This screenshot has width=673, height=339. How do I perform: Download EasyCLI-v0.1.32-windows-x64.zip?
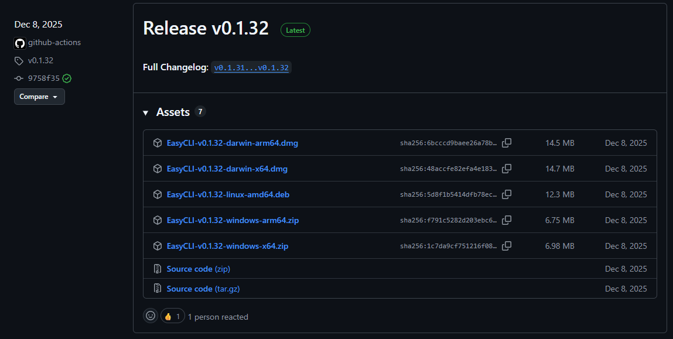pyautogui.click(x=227, y=246)
